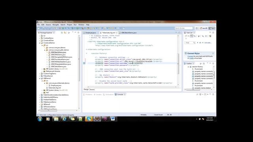The height and width of the screenshot is (142, 253).
Task: Open the Help menu
Action: click(x=88, y=25)
